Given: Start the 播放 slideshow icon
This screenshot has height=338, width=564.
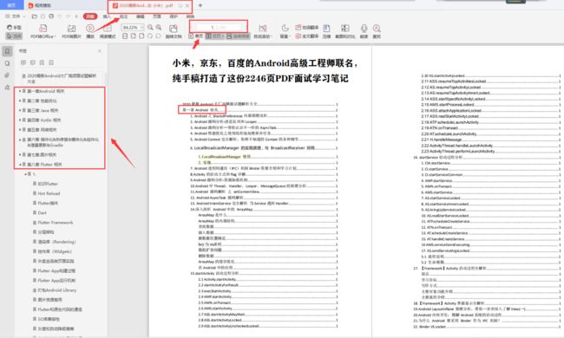Looking at the screenshot, I should 90,28.
